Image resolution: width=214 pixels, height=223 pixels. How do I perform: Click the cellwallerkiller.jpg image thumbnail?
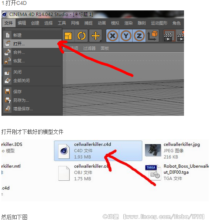click(x=153, y=150)
